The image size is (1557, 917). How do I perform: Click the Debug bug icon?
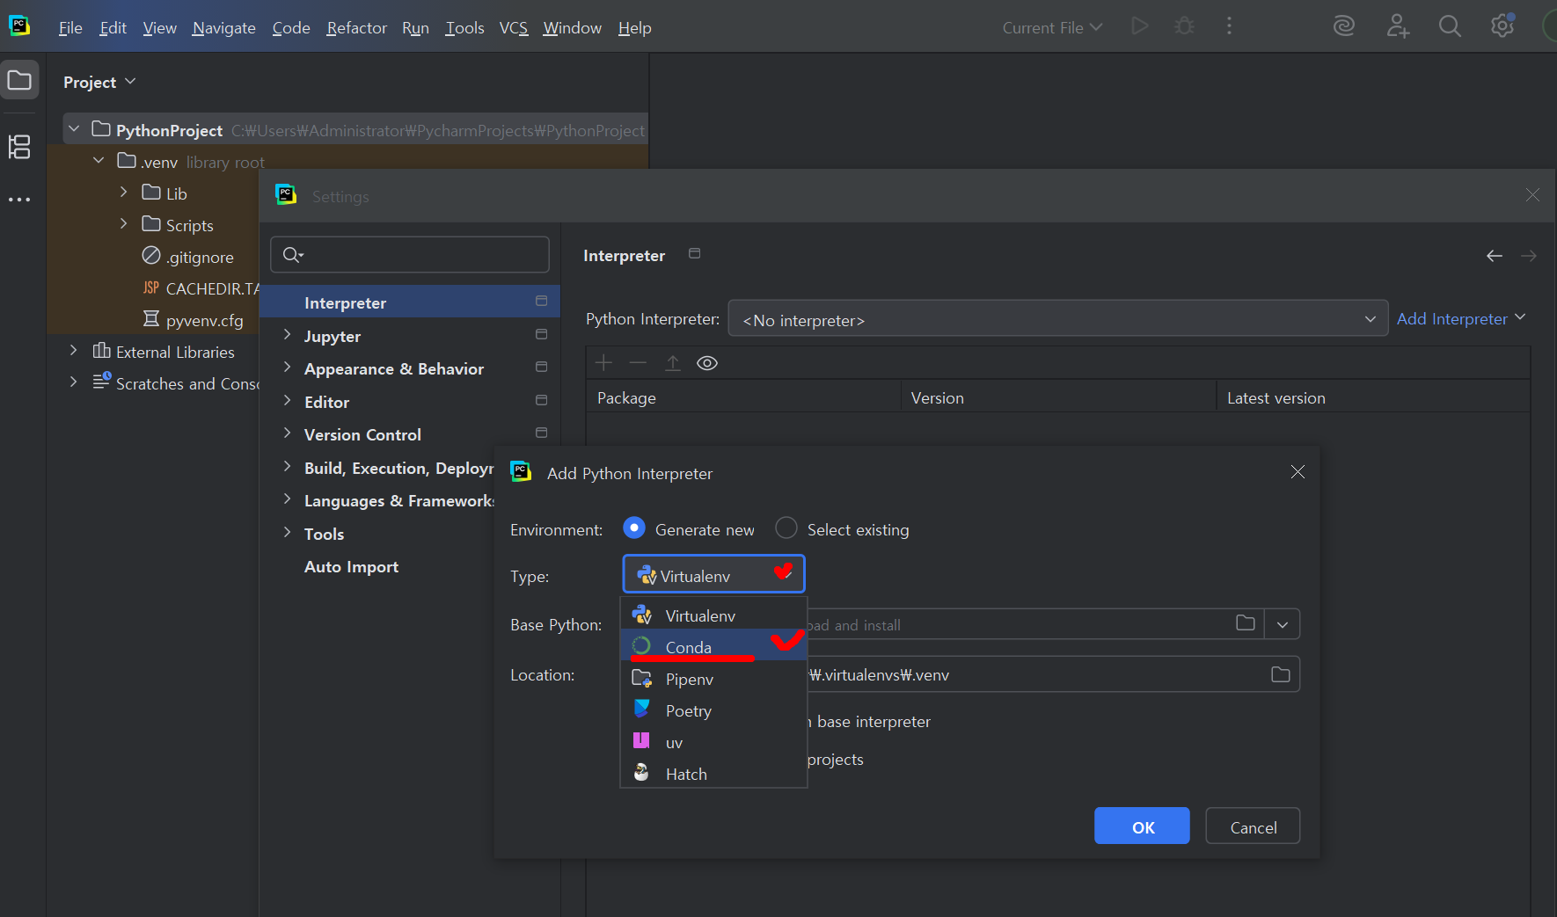(1185, 26)
